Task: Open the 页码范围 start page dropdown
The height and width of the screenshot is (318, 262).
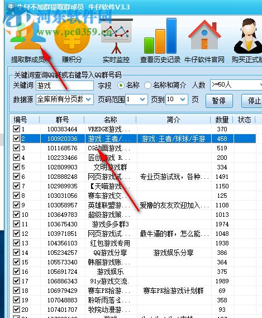Action: (x=136, y=99)
